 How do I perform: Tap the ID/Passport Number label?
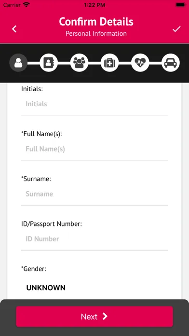click(52, 224)
